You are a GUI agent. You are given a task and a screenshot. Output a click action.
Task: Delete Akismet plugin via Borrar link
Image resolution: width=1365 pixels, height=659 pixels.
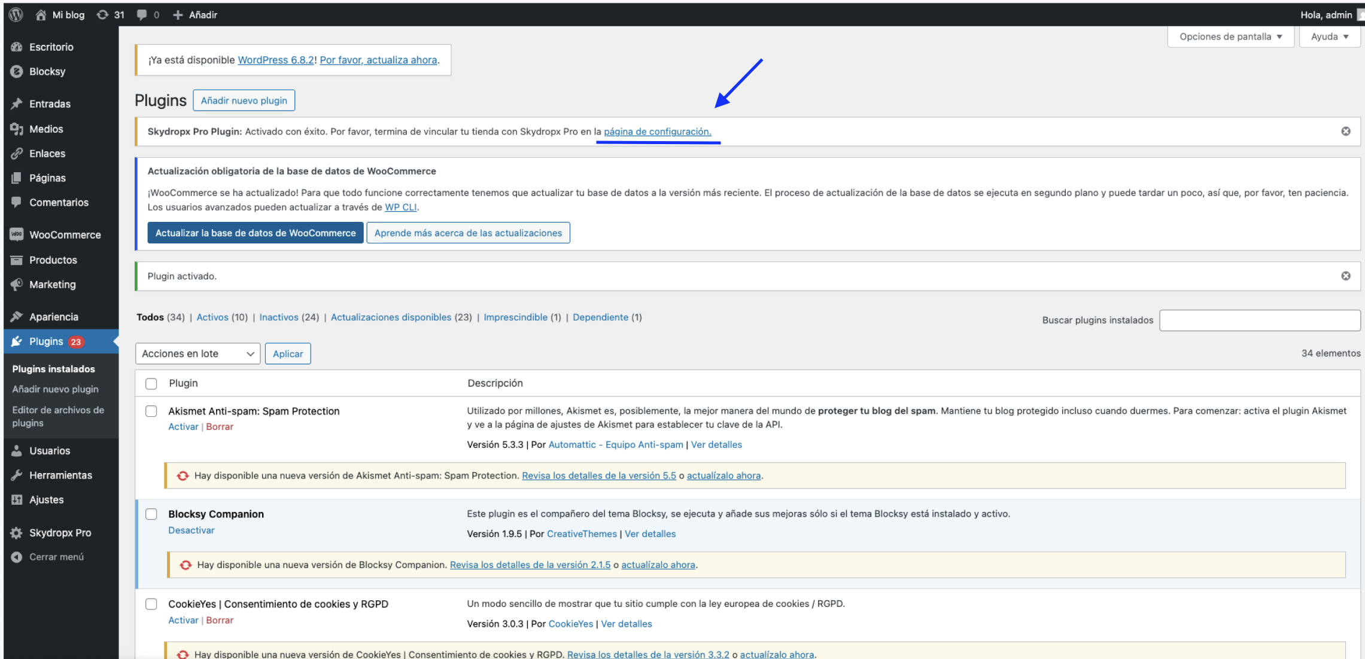220,426
